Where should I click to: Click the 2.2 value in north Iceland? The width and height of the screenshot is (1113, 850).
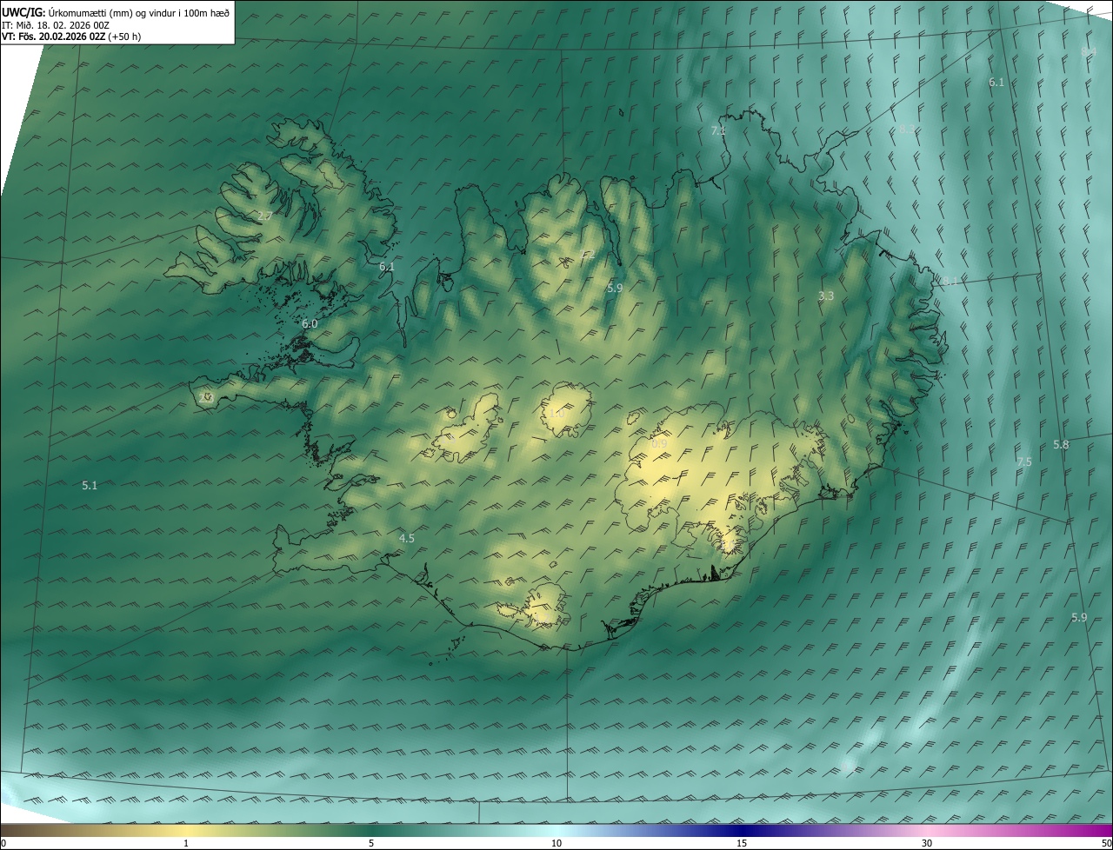click(588, 255)
